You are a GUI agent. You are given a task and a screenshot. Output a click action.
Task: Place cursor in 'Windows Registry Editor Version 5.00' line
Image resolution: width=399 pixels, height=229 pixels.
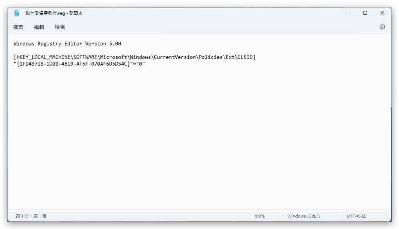click(x=67, y=44)
